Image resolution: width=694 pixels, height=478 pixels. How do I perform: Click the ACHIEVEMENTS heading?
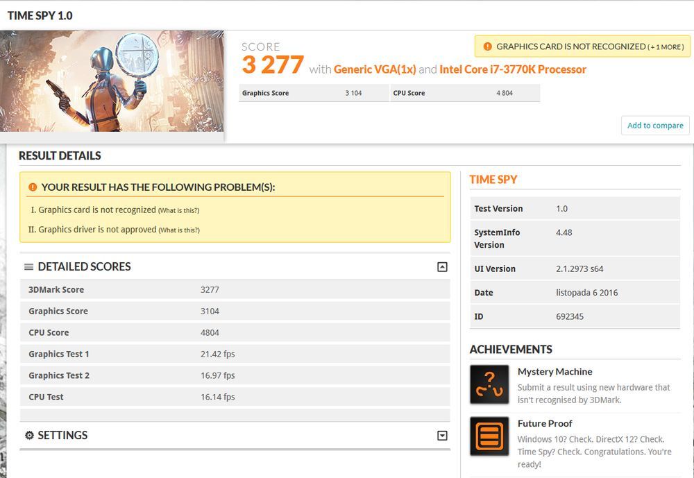click(511, 350)
